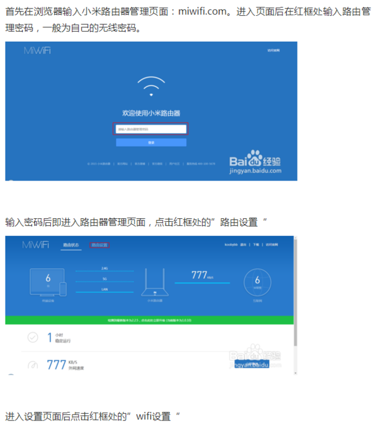Click the 5G connection line label
Viewport: 375px width, 426px height.
click(105, 279)
